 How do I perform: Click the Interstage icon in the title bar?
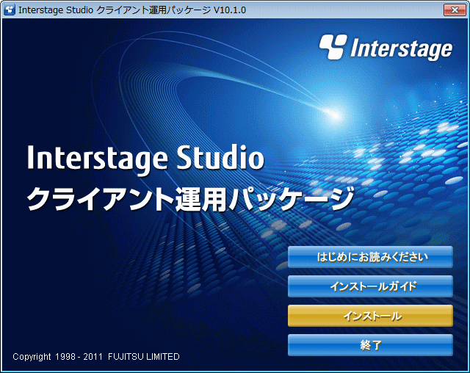tap(10, 10)
